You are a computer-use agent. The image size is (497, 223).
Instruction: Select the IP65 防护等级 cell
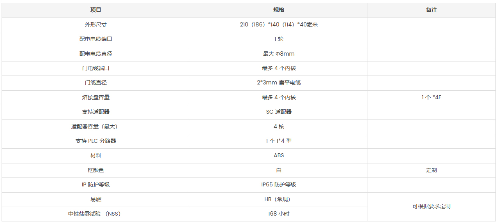pyautogui.click(x=279, y=184)
